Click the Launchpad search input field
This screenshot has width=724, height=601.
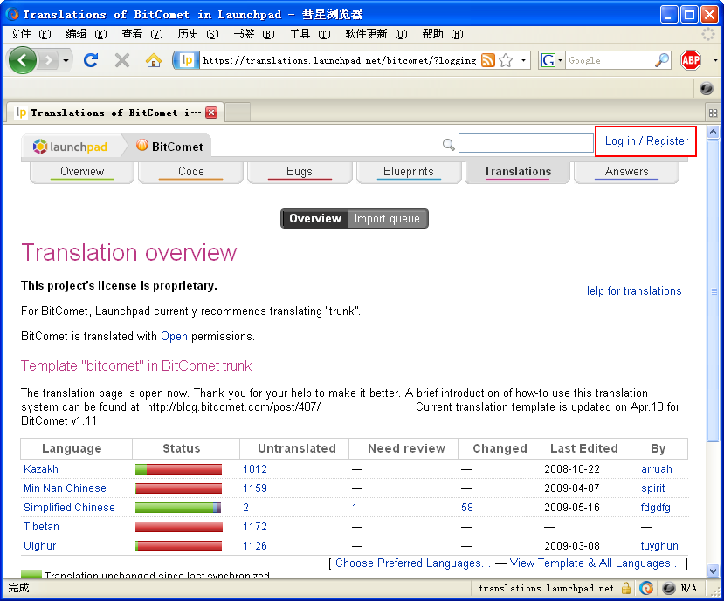click(x=526, y=143)
